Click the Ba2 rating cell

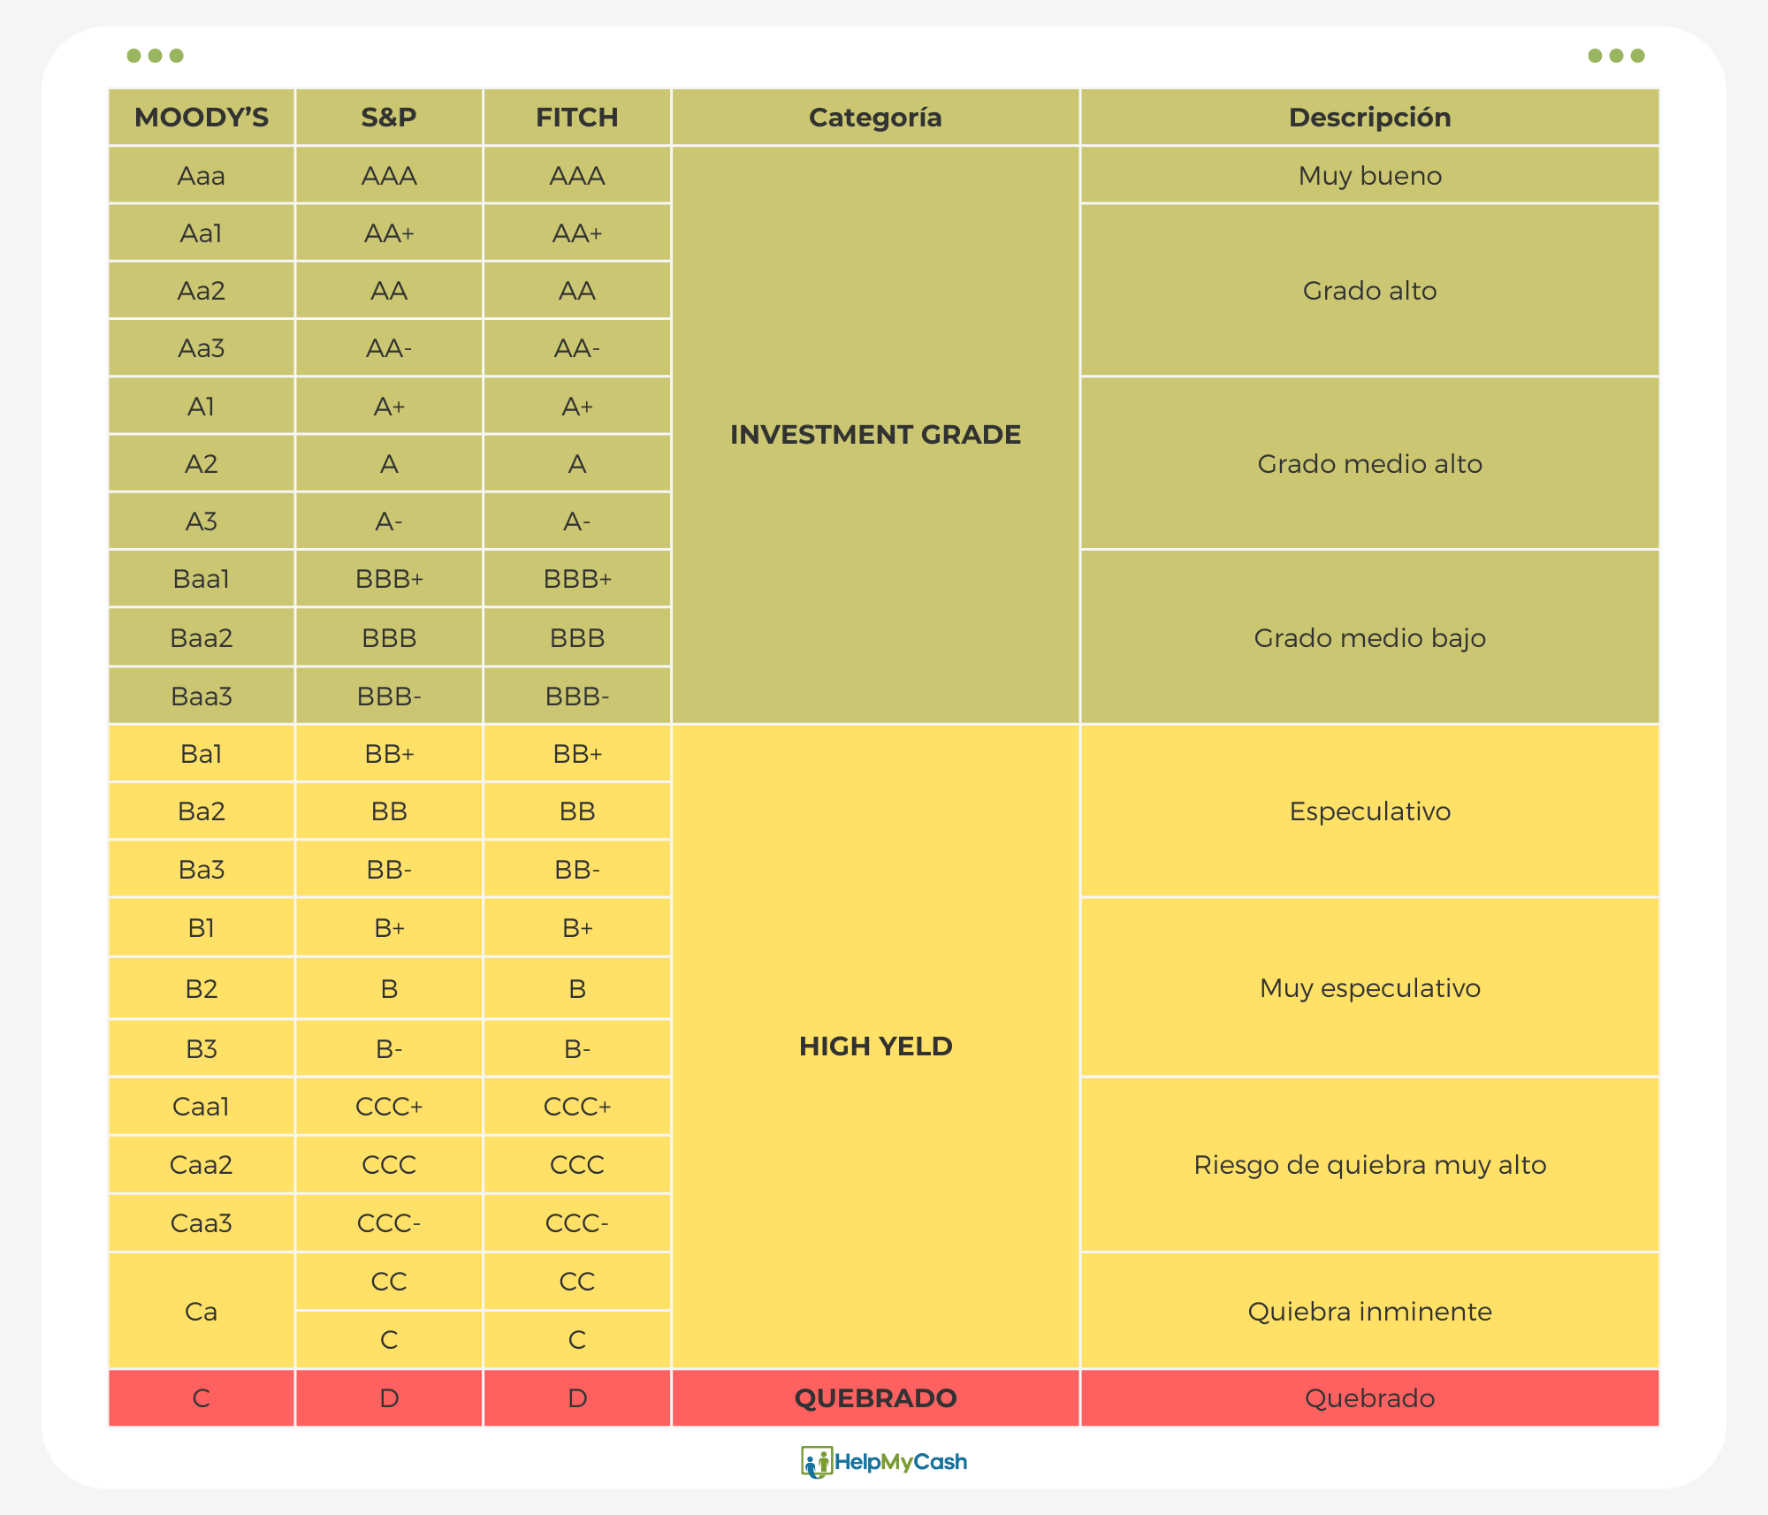pos(202,811)
